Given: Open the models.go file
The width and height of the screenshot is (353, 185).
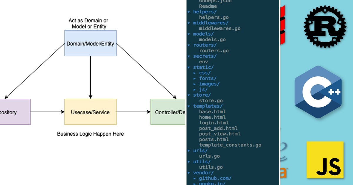Looking at the screenshot, I should pyautogui.click(x=212, y=40).
